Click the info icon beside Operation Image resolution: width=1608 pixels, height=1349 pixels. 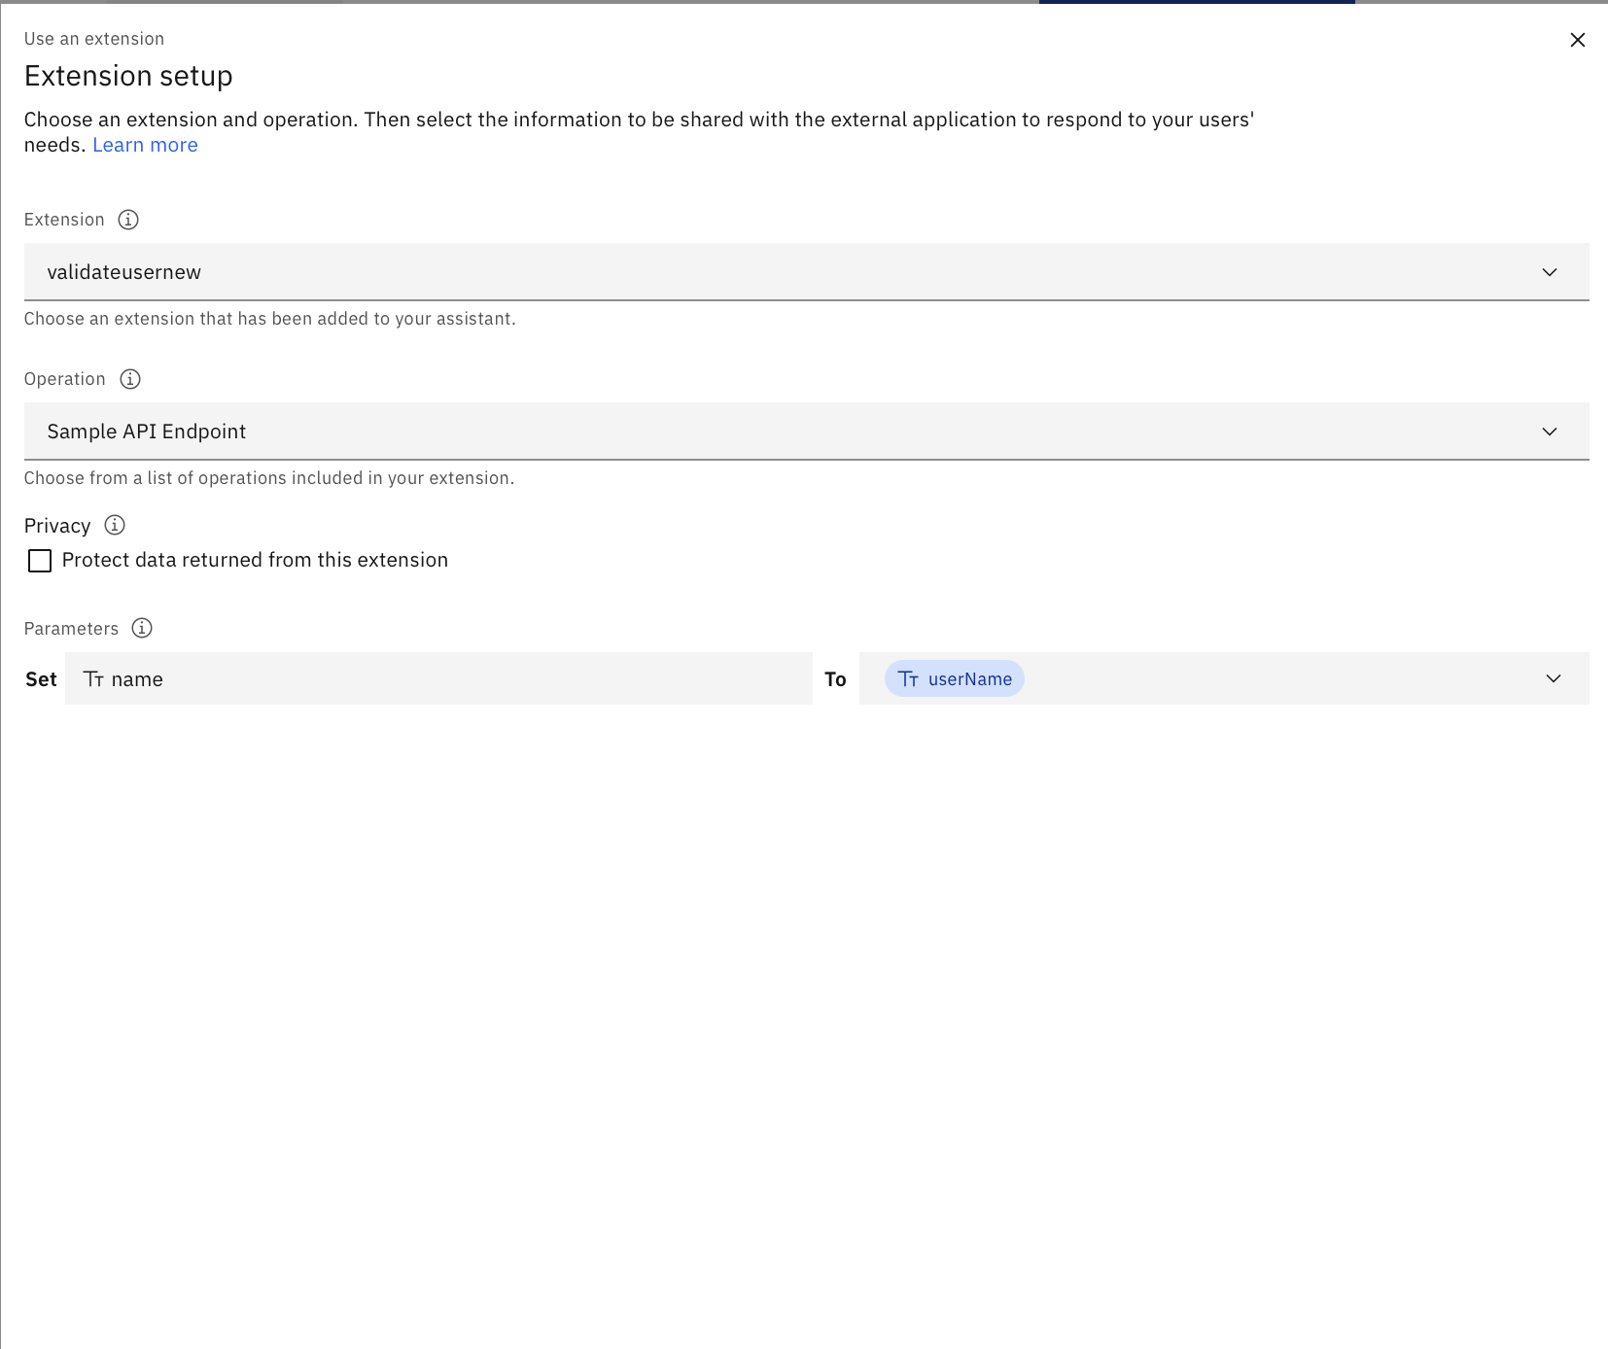130,379
